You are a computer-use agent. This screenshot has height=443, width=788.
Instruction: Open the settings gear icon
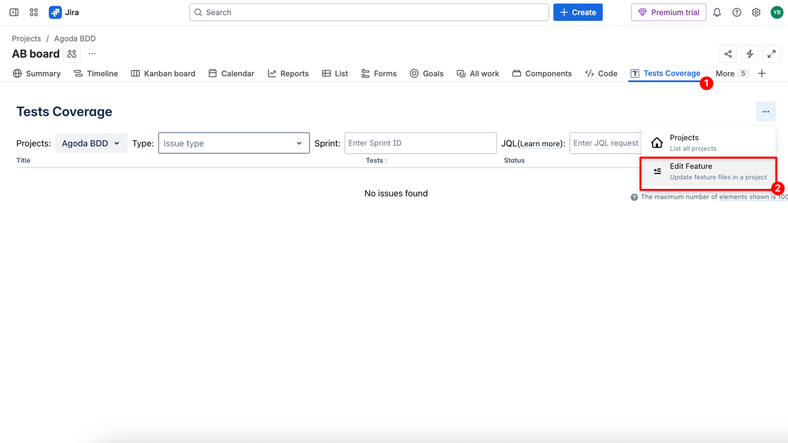coord(756,12)
